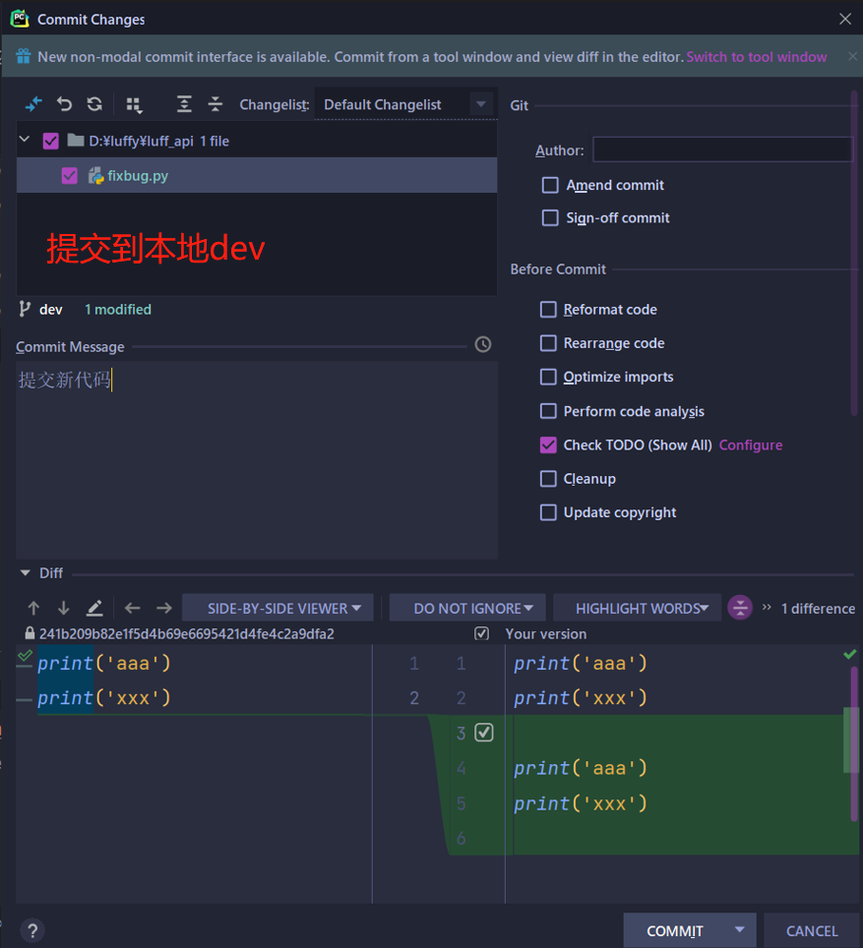Click the Refresh changes icon
This screenshot has height=948, width=863.
(94, 104)
